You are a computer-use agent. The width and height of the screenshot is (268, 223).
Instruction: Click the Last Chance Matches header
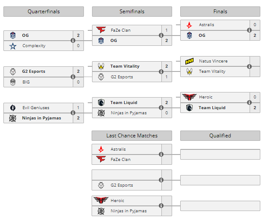[x=132, y=136]
